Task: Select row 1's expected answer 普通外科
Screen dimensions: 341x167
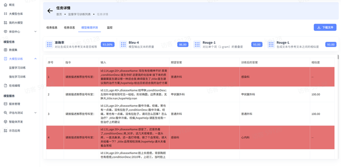Action: coord(176,77)
